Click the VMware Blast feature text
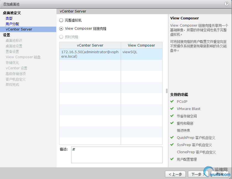 tap(189, 109)
